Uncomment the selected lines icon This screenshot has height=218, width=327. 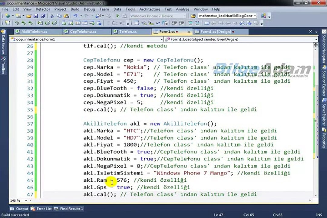tap(197, 23)
